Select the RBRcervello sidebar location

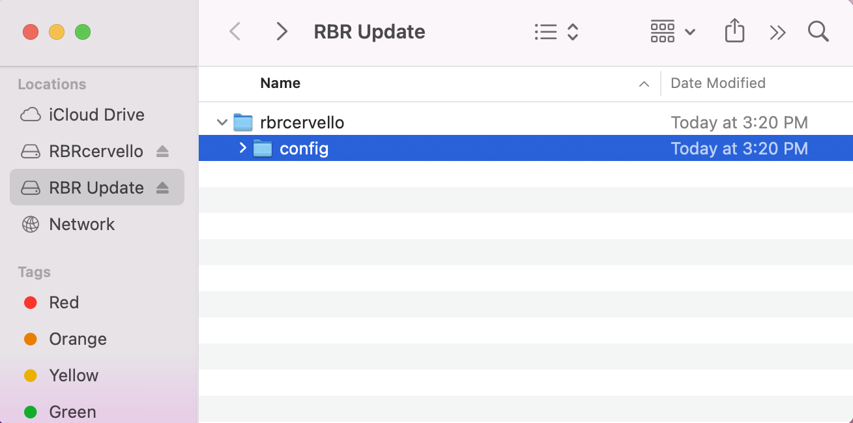click(96, 151)
